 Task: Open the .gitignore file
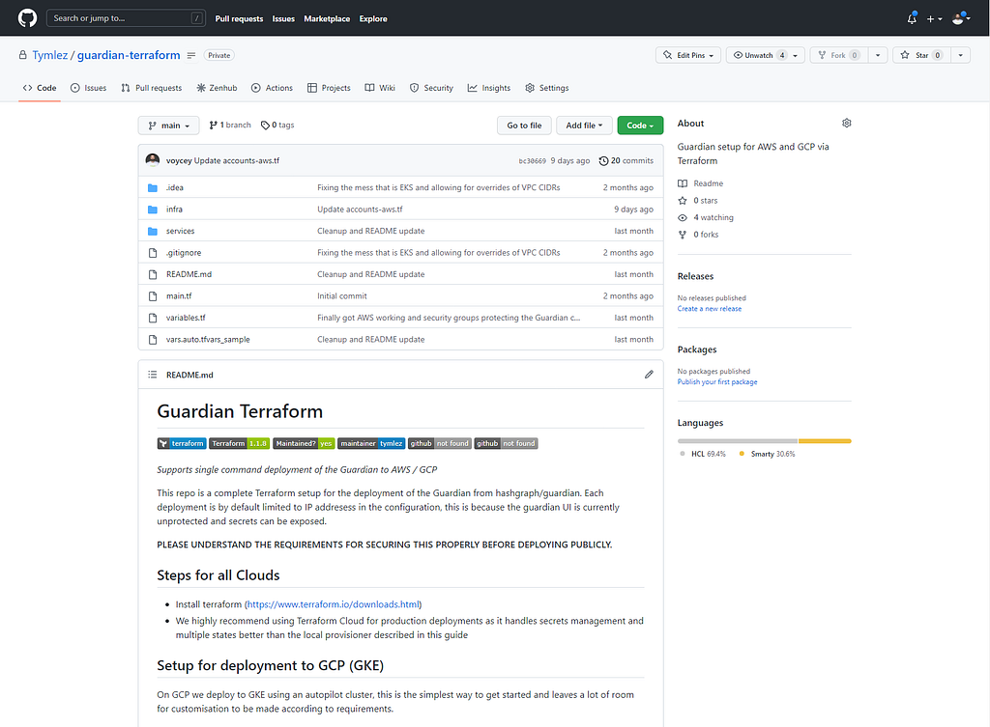point(184,253)
